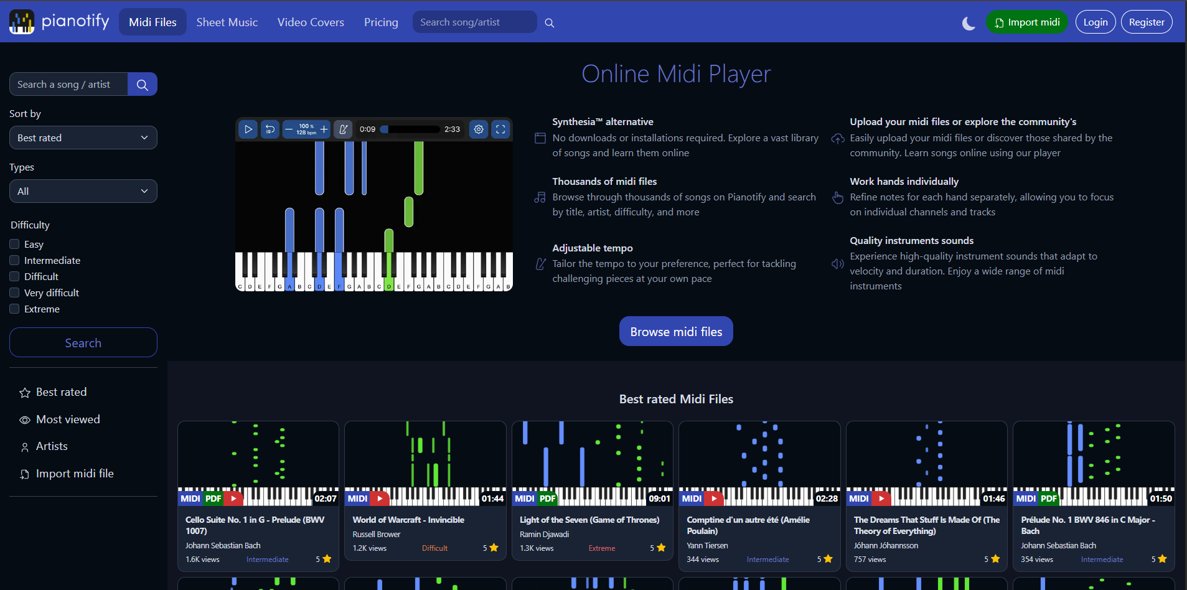Enable the Extreme difficulty checkbox
This screenshot has height=590, width=1187.
(14, 309)
